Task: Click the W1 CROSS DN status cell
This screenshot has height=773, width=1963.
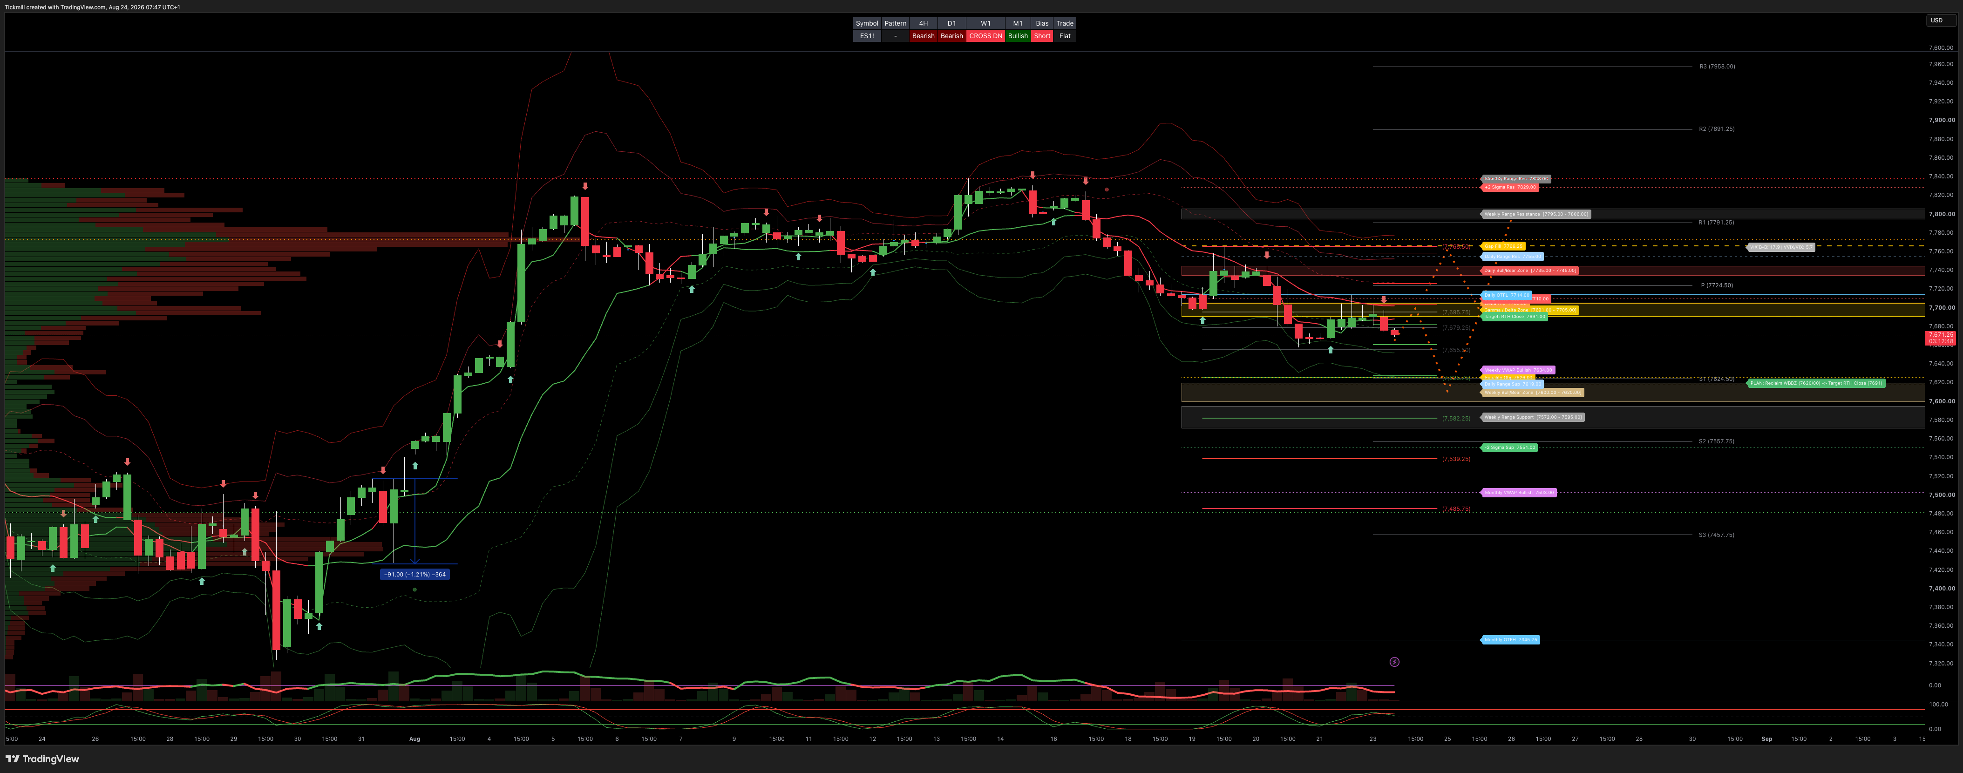Action: point(986,36)
